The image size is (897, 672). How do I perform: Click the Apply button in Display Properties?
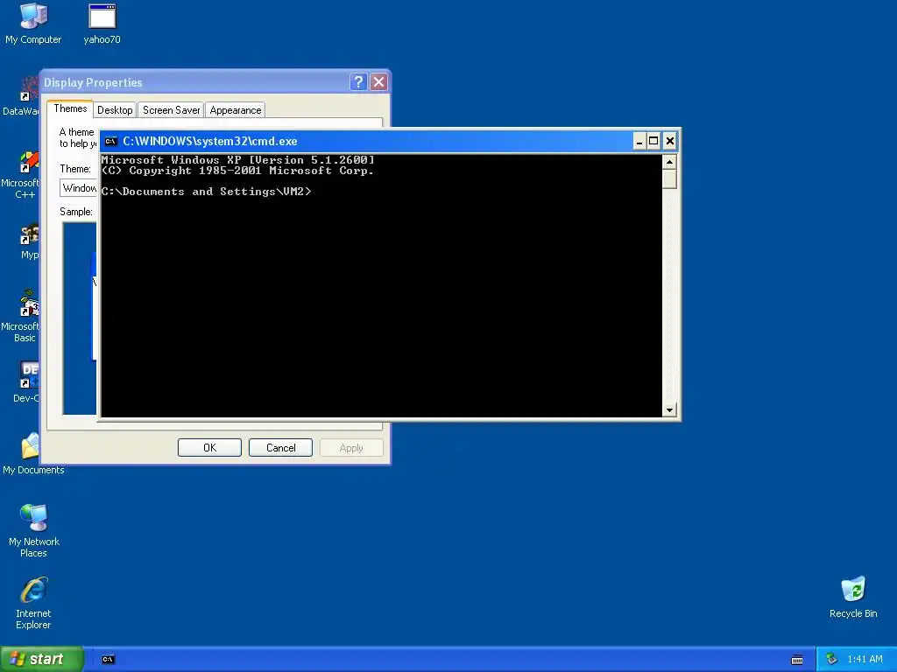(351, 448)
